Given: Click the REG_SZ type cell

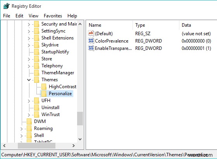Looking at the screenshot, I should [x=143, y=34].
